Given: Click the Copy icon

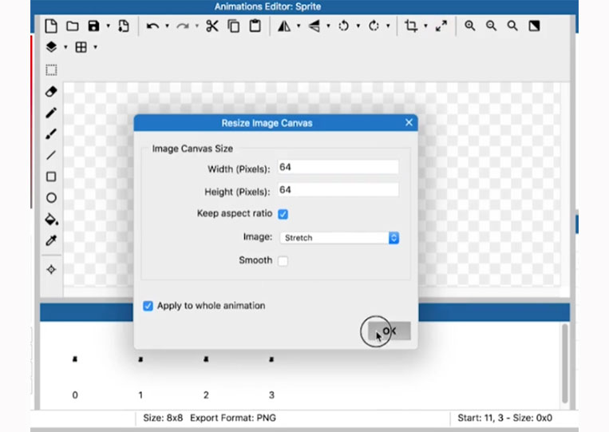Looking at the screenshot, I should coord(233,26).
